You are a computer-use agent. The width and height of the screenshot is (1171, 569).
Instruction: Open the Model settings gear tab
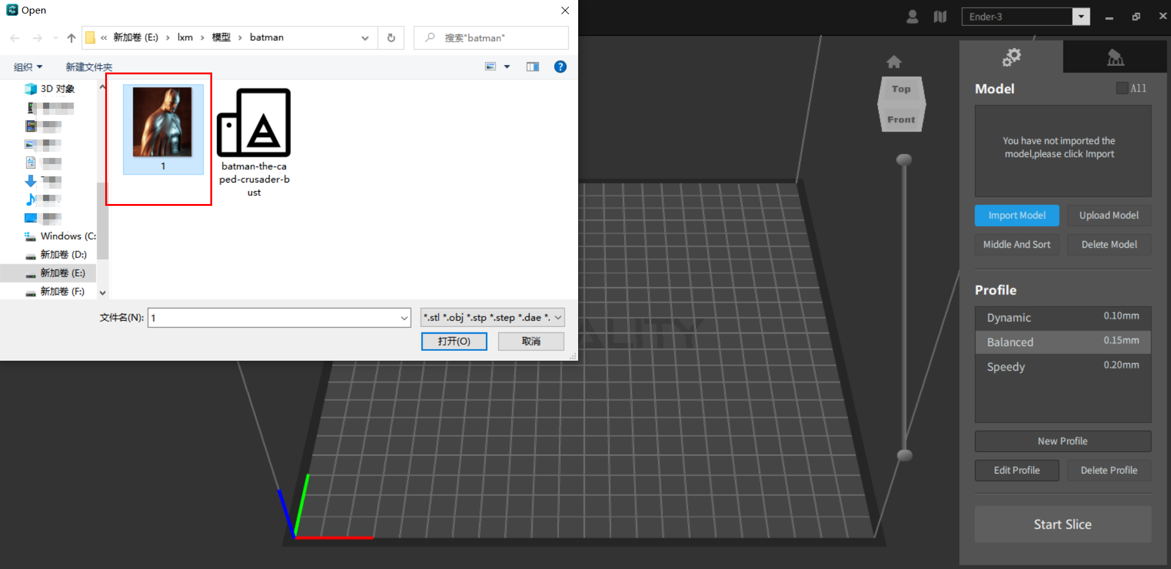click(x=1012, y=57)
